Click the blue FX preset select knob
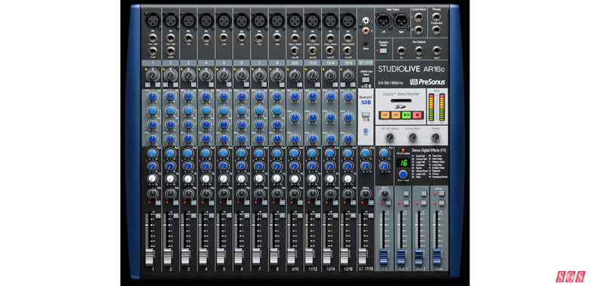 tap(403, 175)
